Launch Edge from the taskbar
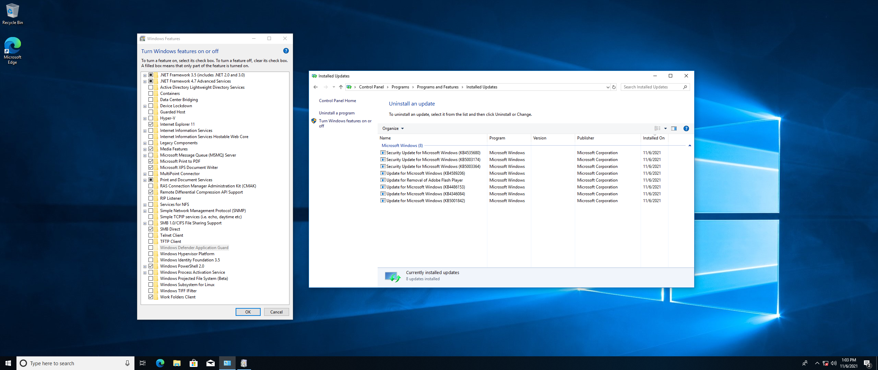The image size is (878, 370). [x=160, y=363]
